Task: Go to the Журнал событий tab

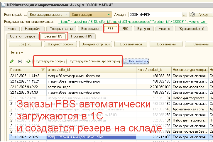Action: click(x=191, y=28)
